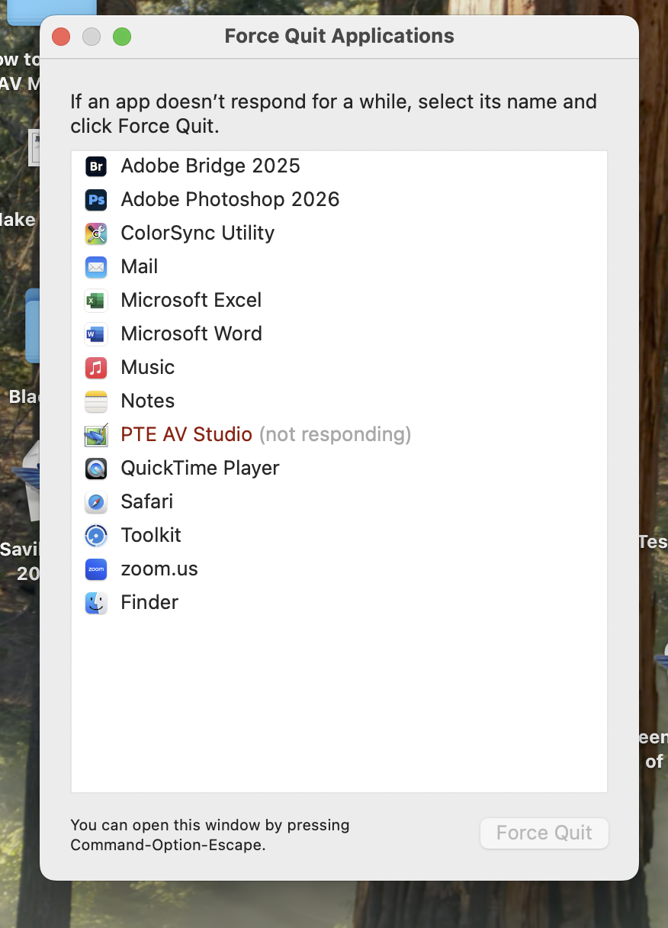The width and height of the screenshot is (668, 928).
Task: Click the Finder face icon
Action: [x=96, y=603]
